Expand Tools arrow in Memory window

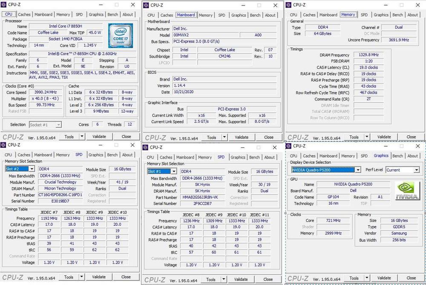tap(367, 137)
